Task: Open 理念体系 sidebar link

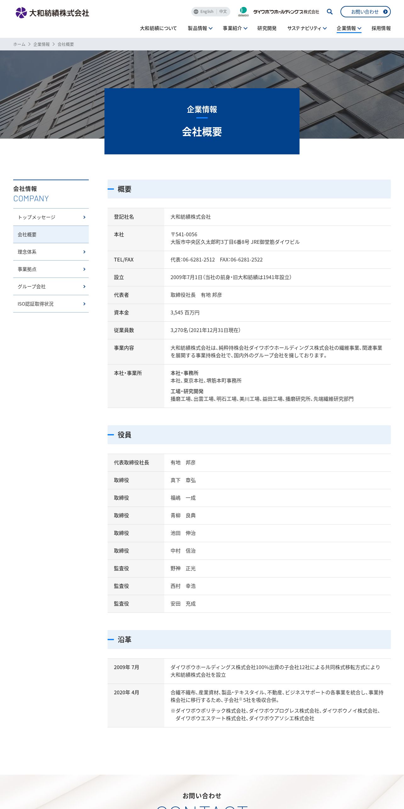Action: 51,252
